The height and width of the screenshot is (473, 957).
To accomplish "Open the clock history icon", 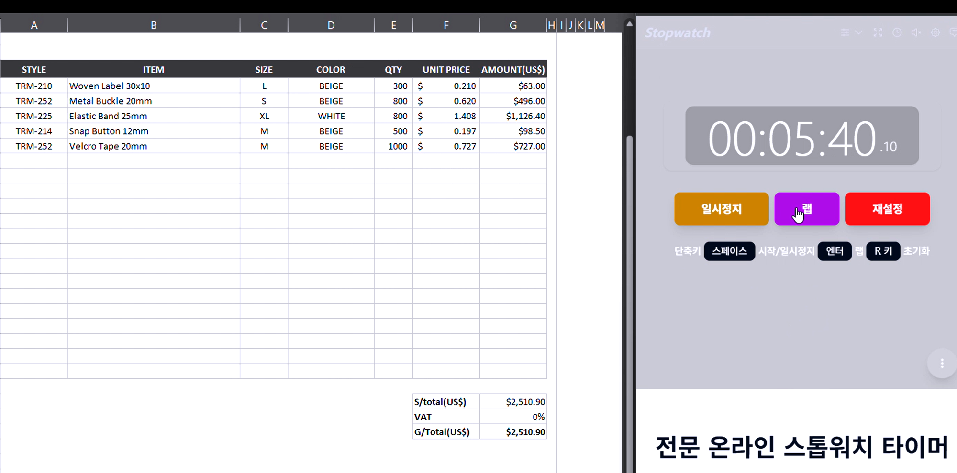I will click(897, 32).
